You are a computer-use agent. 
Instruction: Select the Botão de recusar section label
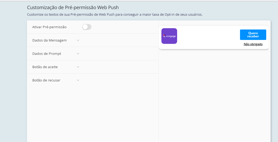coord(46,80)
